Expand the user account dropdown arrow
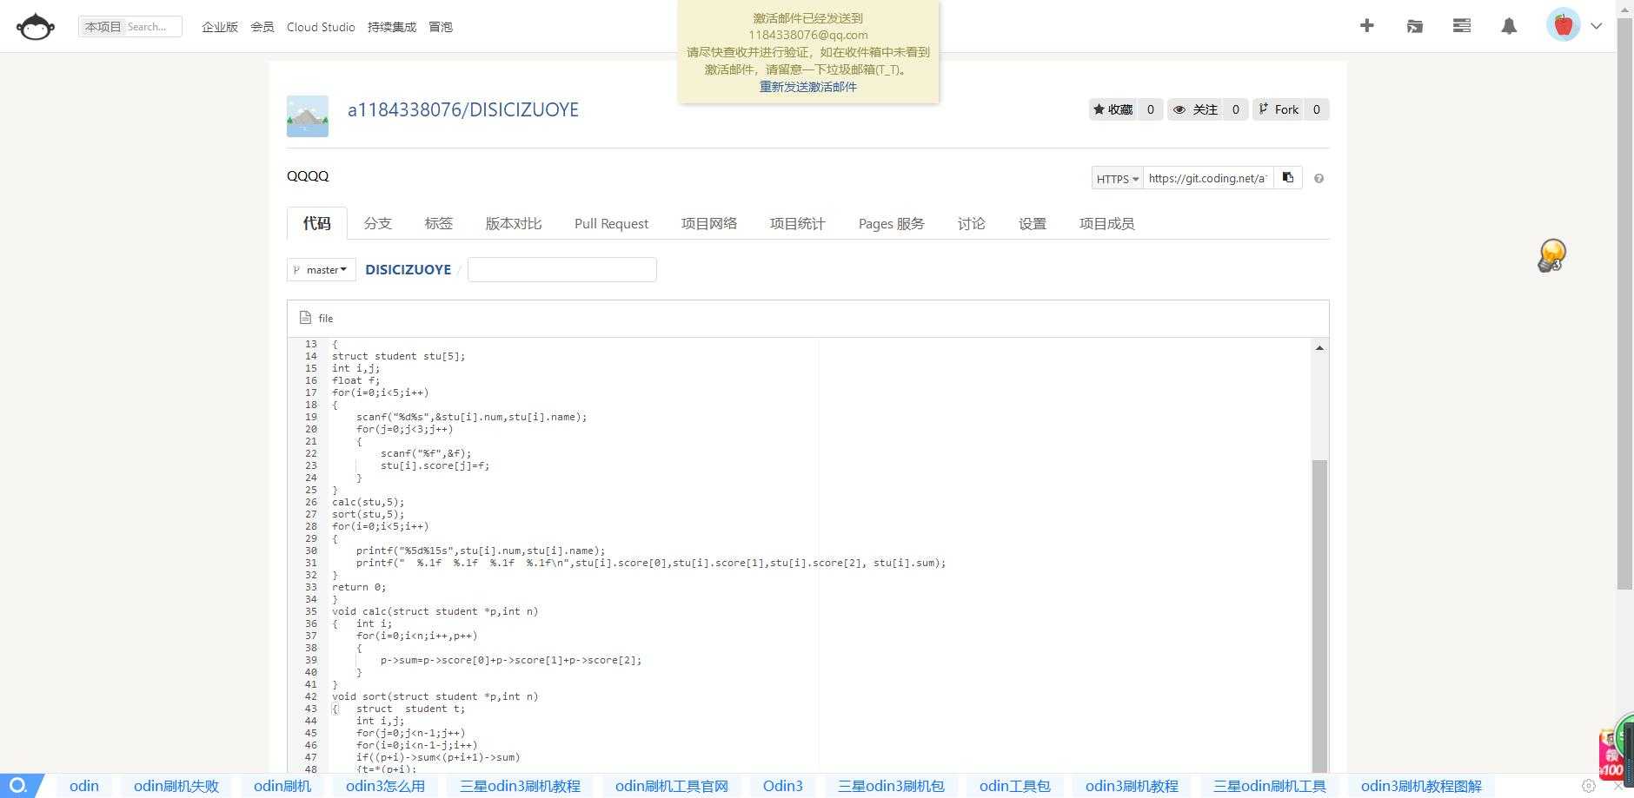 [x=1597, y=26]
